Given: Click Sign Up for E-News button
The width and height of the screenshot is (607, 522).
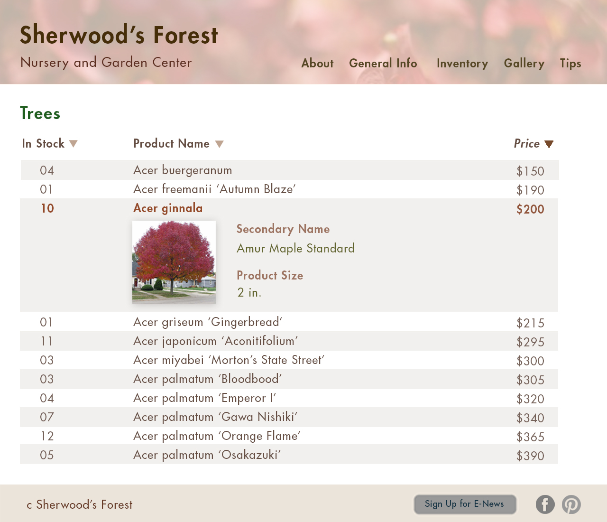Looking at the screenshot, I should (465, 504).
